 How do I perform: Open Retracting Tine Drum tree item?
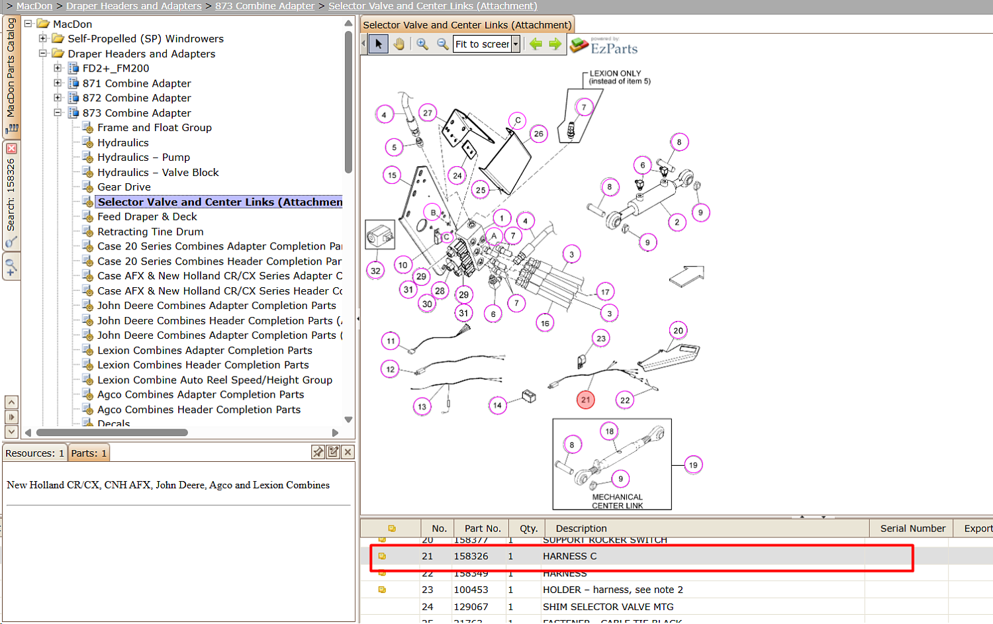coord(150,232)
